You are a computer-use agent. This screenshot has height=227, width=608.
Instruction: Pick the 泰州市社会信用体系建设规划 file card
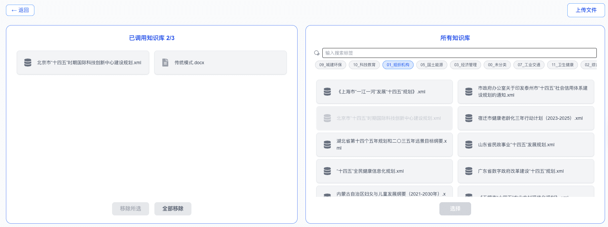[526, 92]
